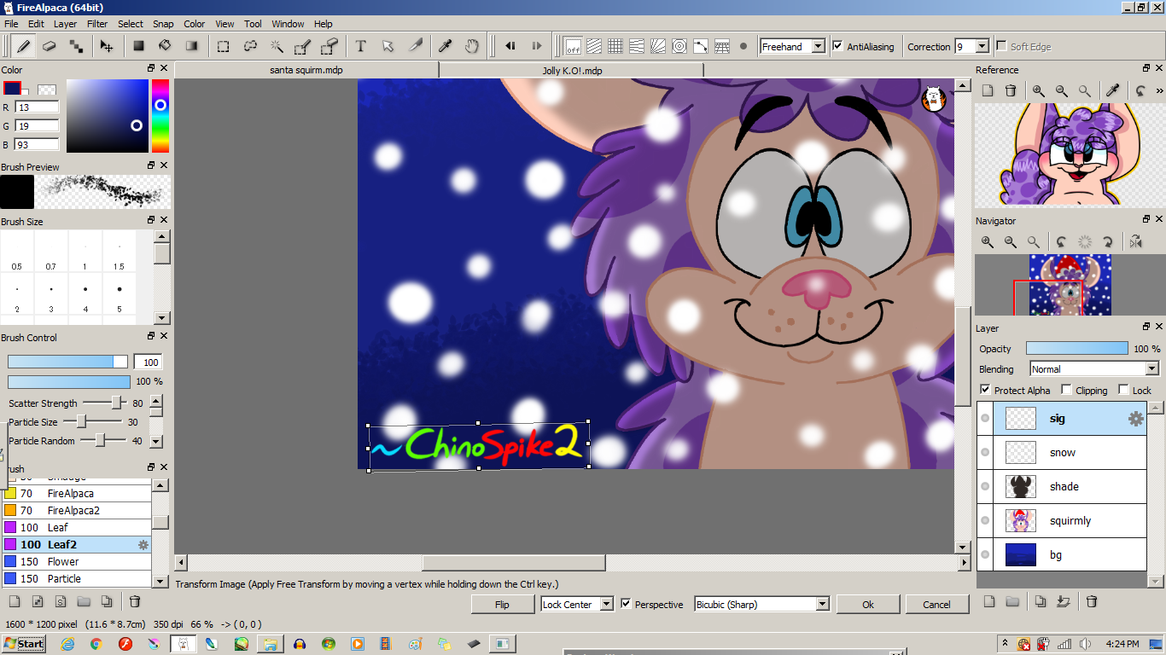Uncheck Protect Alpha for the layer
The image size is (1166, 655).
[x=986, y=390]
